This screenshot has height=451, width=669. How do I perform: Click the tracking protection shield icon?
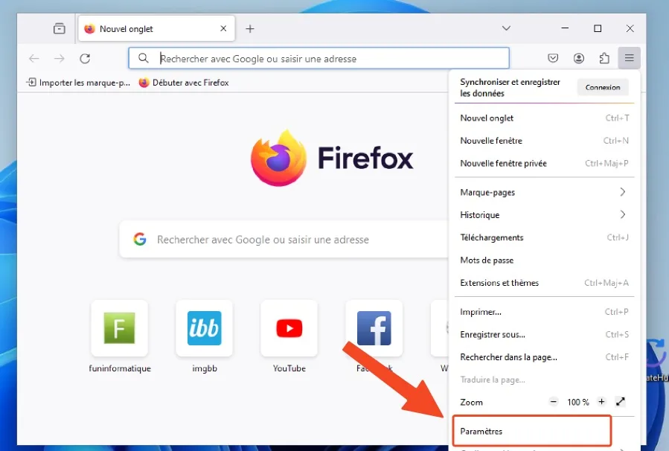coord(553,58)
